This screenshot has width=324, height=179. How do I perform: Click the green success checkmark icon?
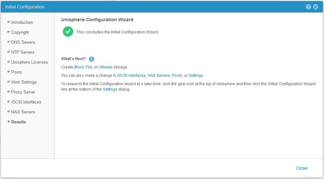pos(68,31)
